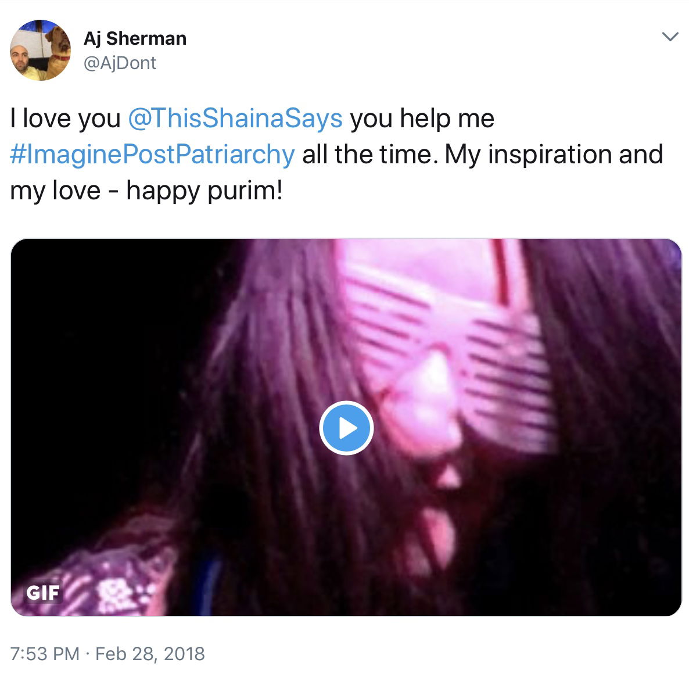Viewport: 689px width, 684px height.
Task: Play the GIF with the blue play button
Action: 346,428
